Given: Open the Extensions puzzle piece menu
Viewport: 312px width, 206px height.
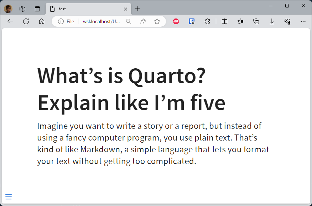Looking at the screenshot, I should [207, 21].
